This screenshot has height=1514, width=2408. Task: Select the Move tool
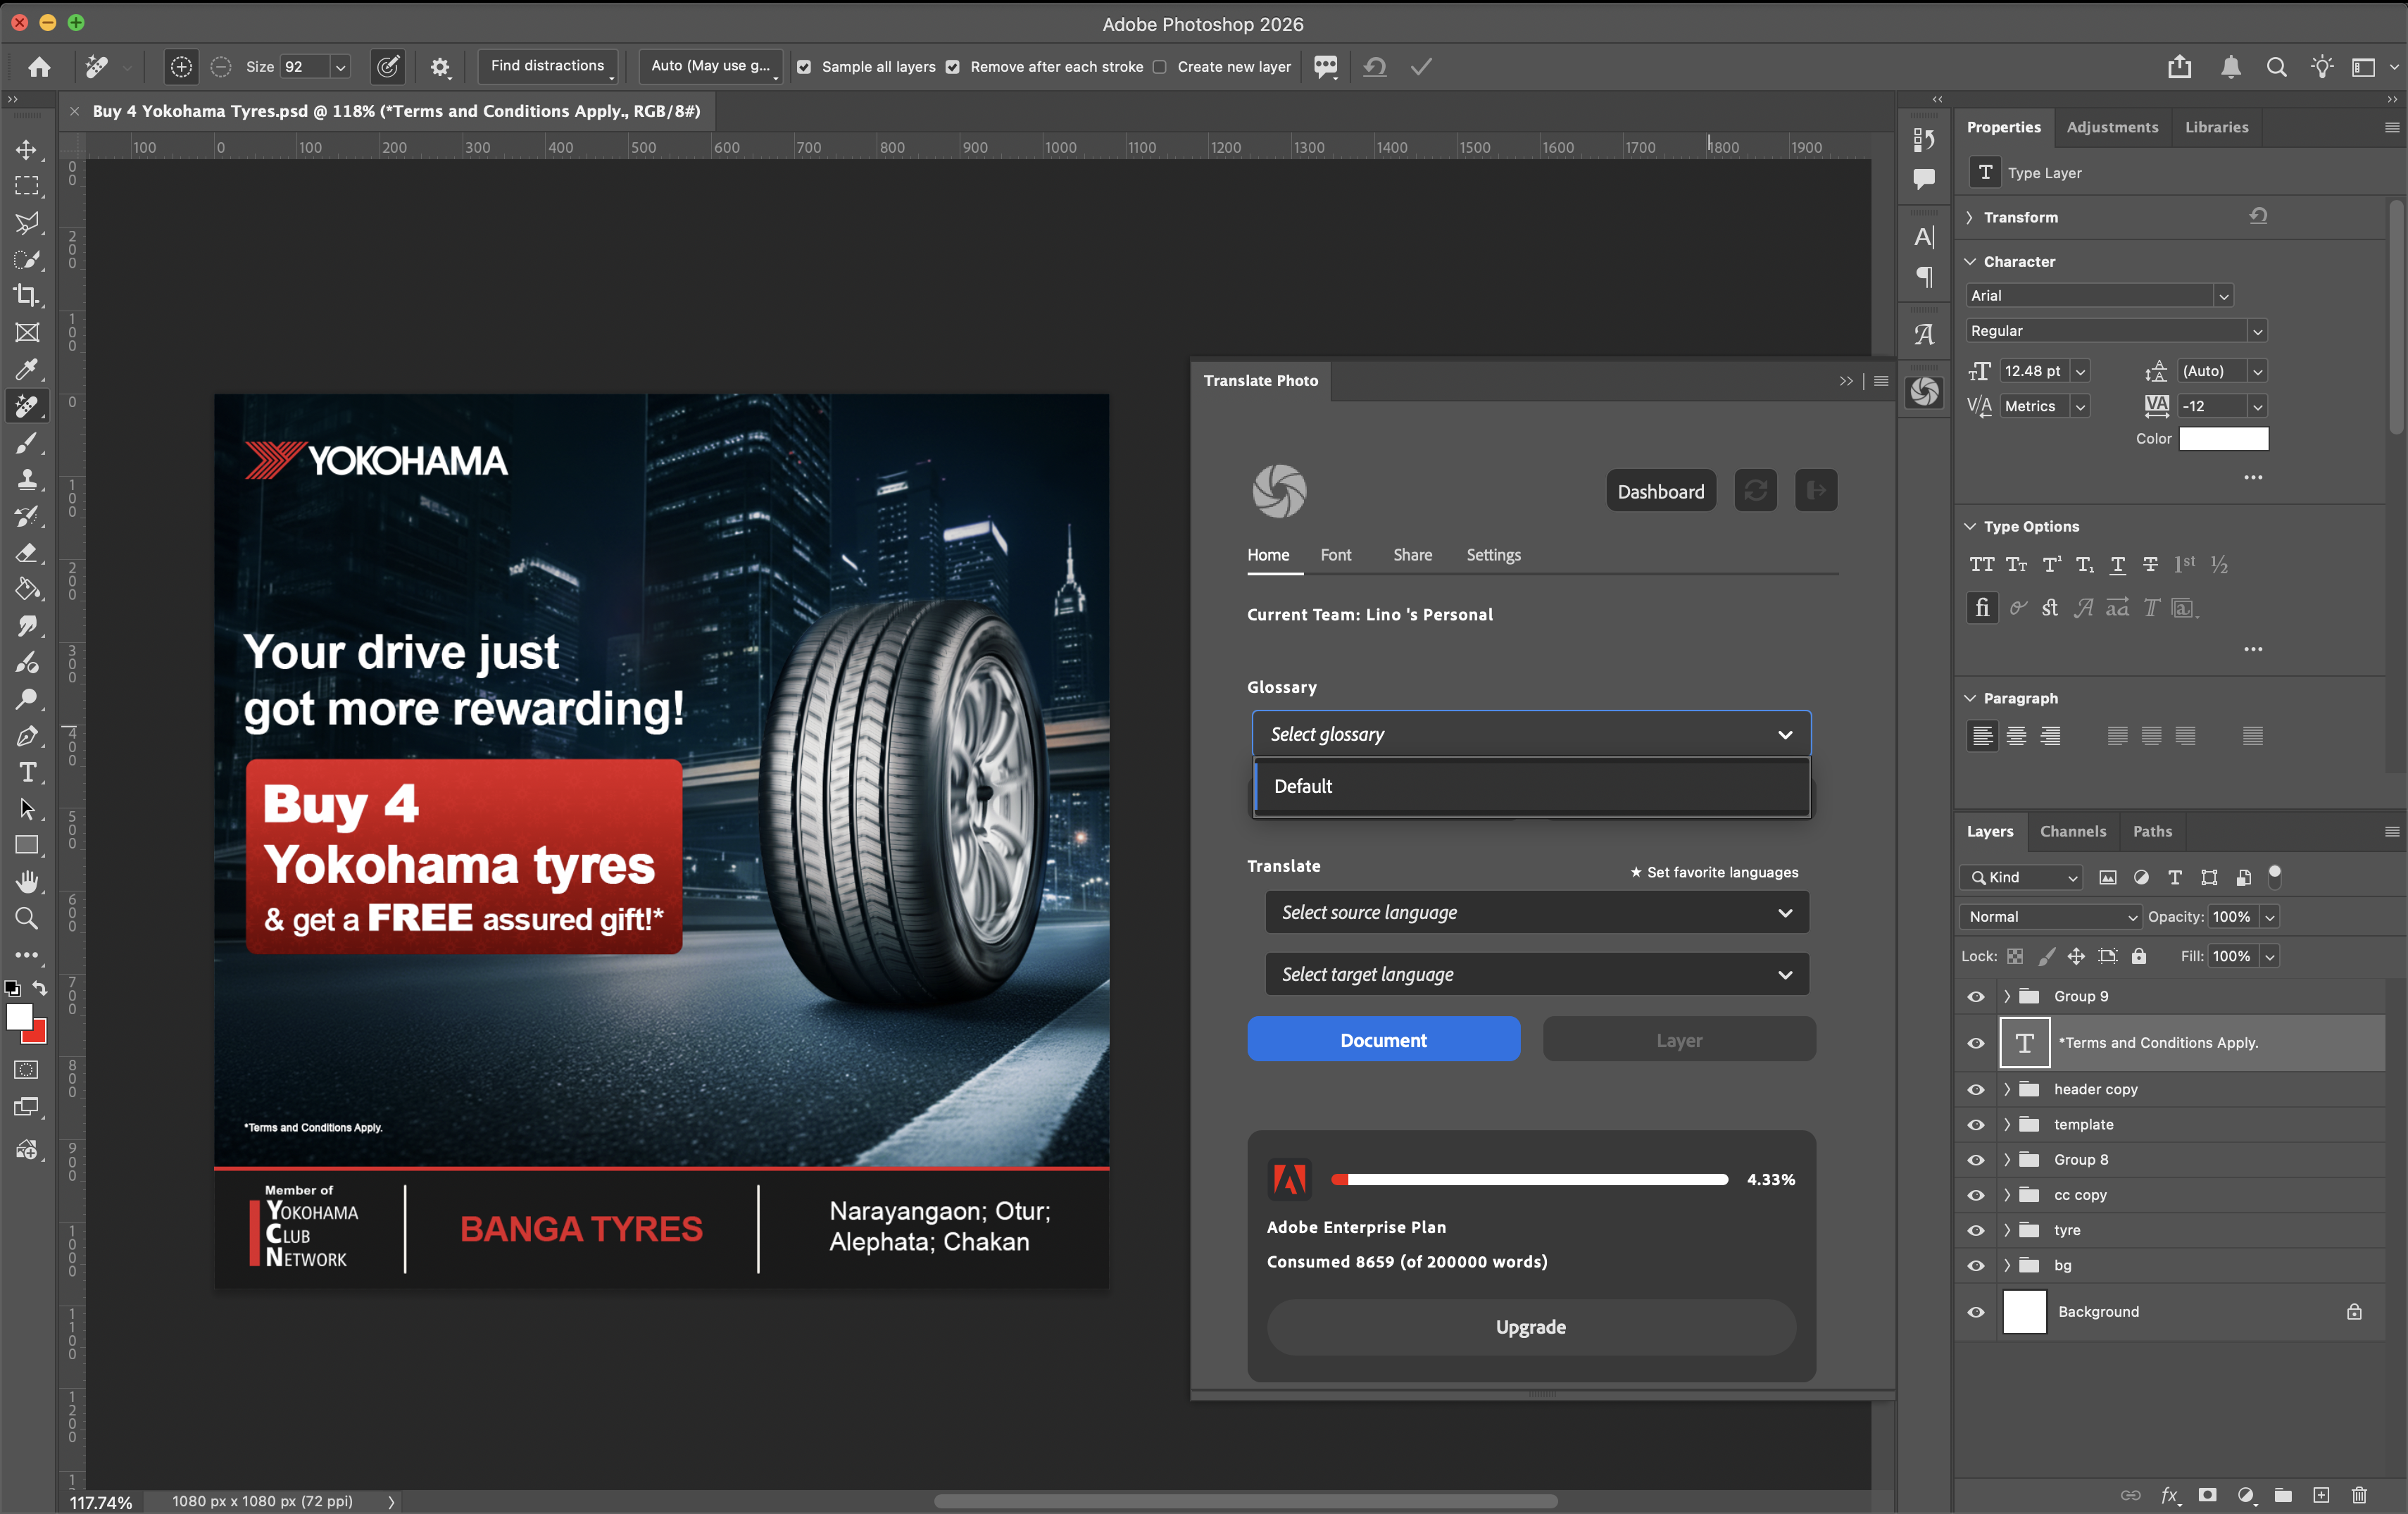[x=27, y=150]
